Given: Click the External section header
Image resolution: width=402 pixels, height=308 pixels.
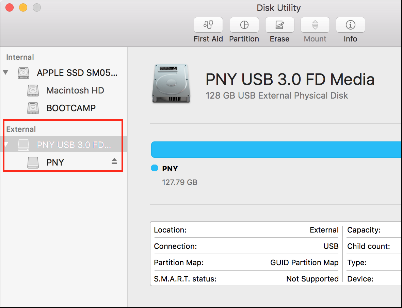Looking at the screenshot, I should (21, 129).
